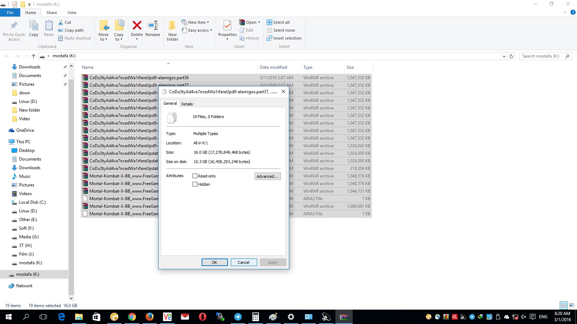577x324 pixels.
Task: Click OK in properties dialog
Action: click(215, 262)
